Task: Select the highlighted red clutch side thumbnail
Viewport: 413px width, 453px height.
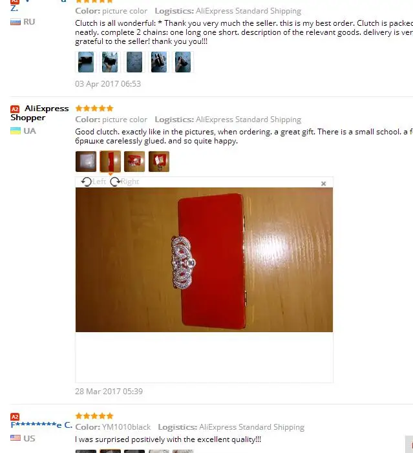Action: click(110, 161)
